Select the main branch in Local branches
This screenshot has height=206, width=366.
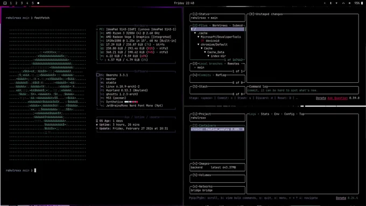coord(201,67)
